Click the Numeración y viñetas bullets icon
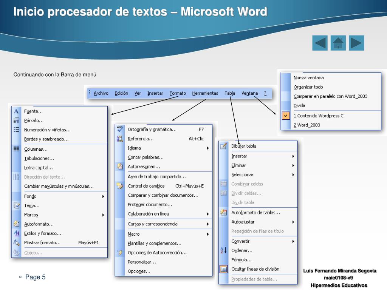 tap(16, 130)
